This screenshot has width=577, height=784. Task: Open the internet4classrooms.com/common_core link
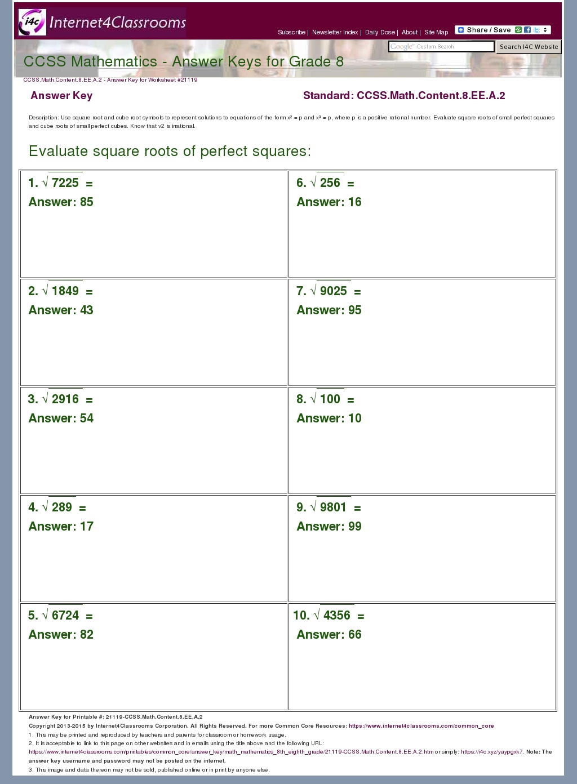(421, 726)
